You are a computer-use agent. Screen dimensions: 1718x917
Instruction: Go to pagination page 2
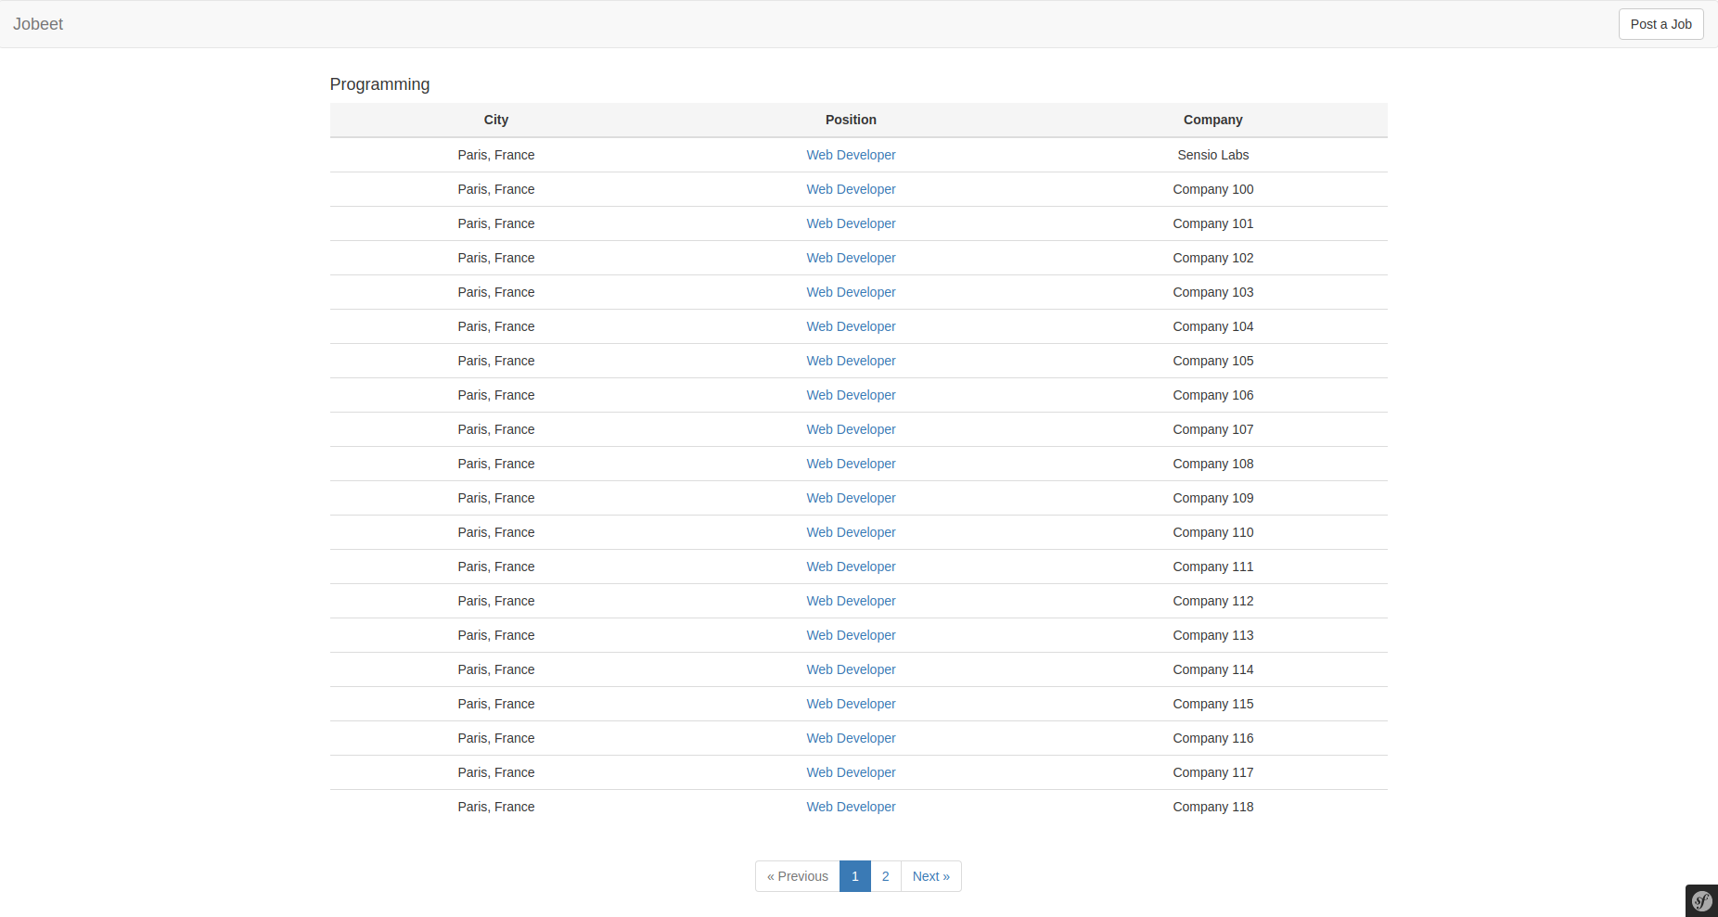coord(886,876)
